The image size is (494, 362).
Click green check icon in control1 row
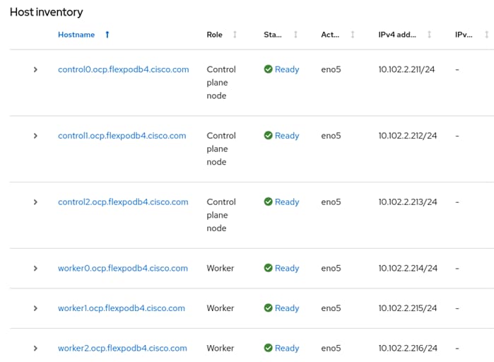click(268, 136)
